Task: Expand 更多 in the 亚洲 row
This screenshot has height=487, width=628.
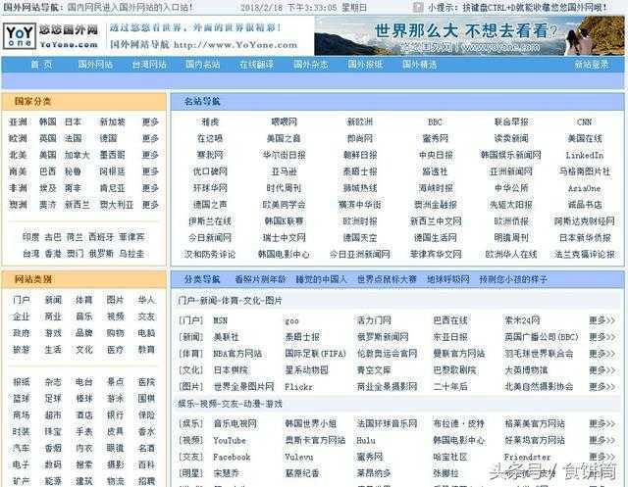Action: (x=150, y=122)
